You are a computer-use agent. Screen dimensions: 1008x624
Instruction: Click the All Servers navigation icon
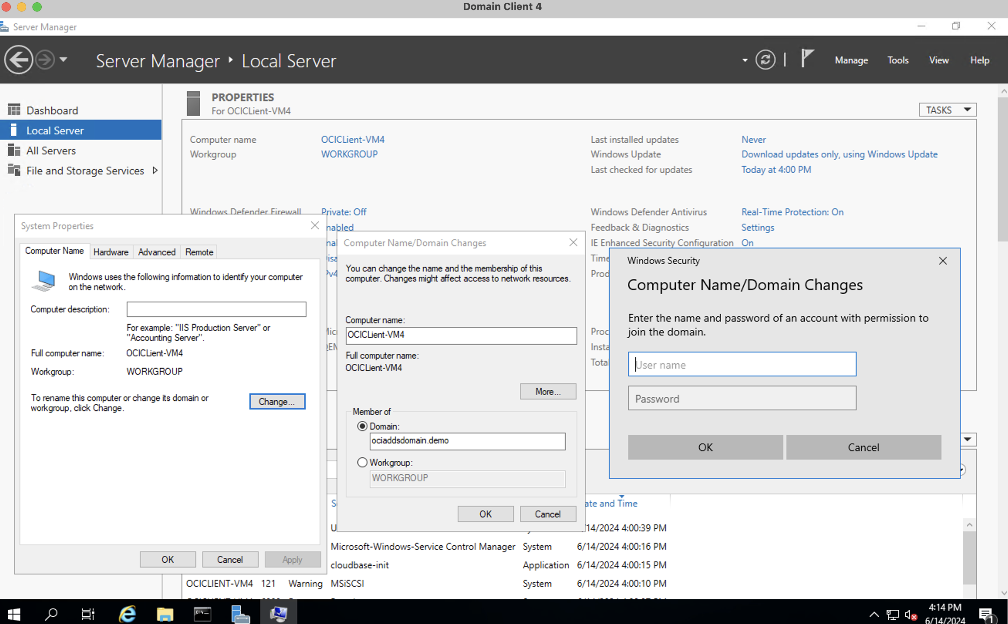14,150
